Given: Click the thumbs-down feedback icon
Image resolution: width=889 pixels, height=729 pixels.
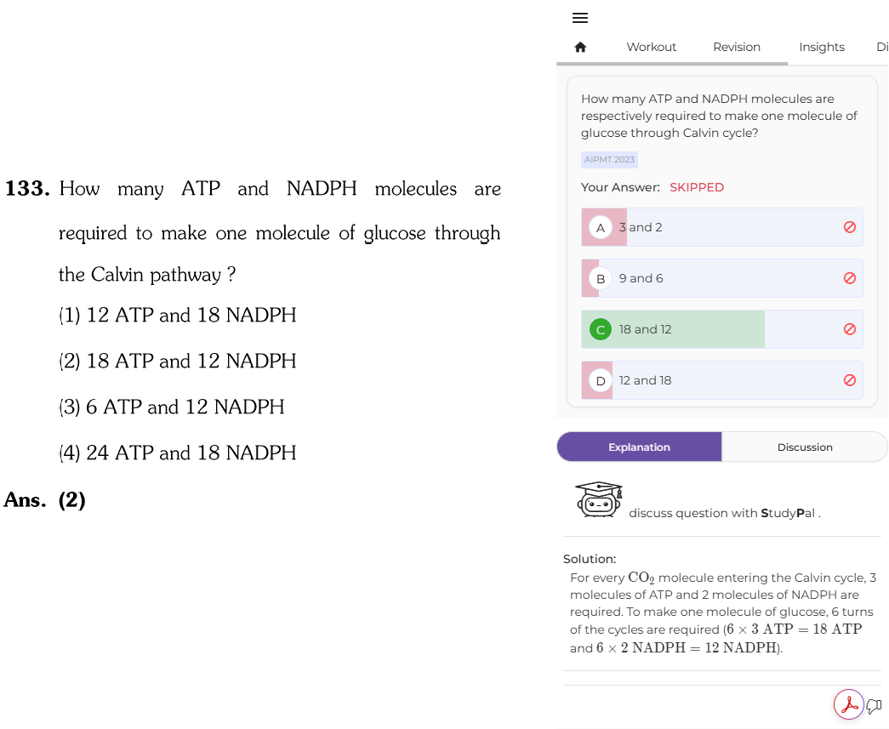Looking at the screenshot, I should coord(875,706).
